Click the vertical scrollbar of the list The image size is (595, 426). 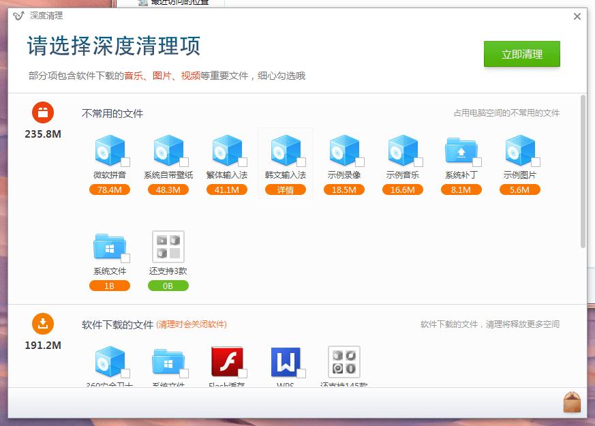point(583,170)
